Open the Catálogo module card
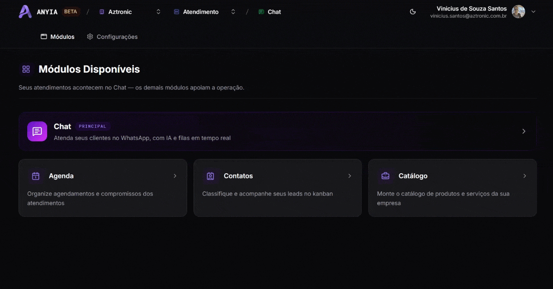The height and width of the screenshot is (289, 553). [x=452, y=188]
